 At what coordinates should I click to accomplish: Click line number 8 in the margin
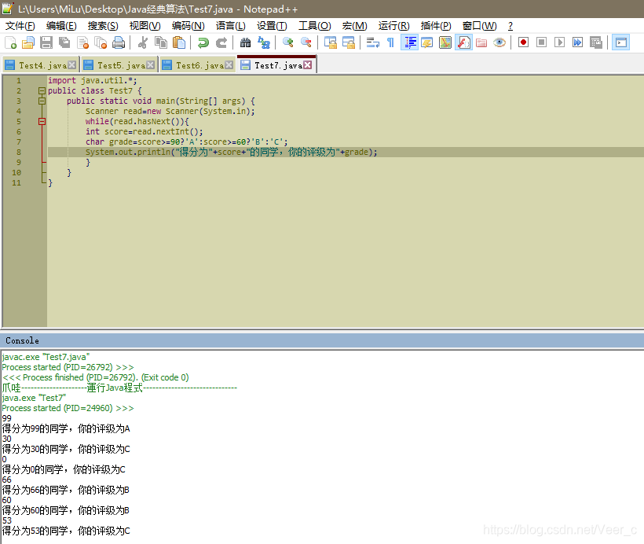[19, 153]
